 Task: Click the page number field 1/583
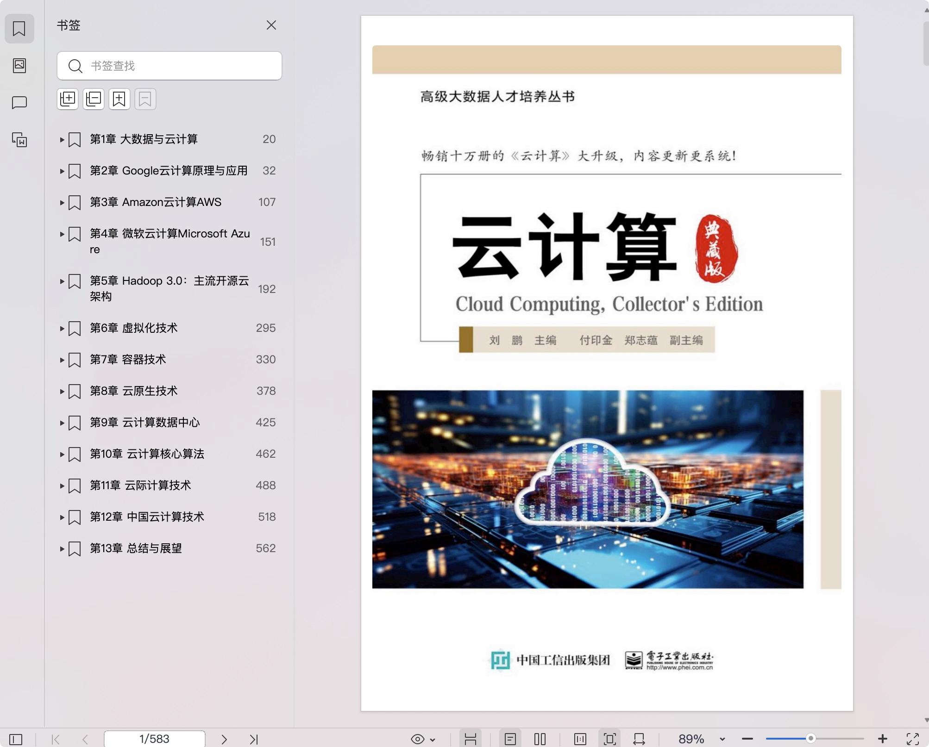click(155, 739)
